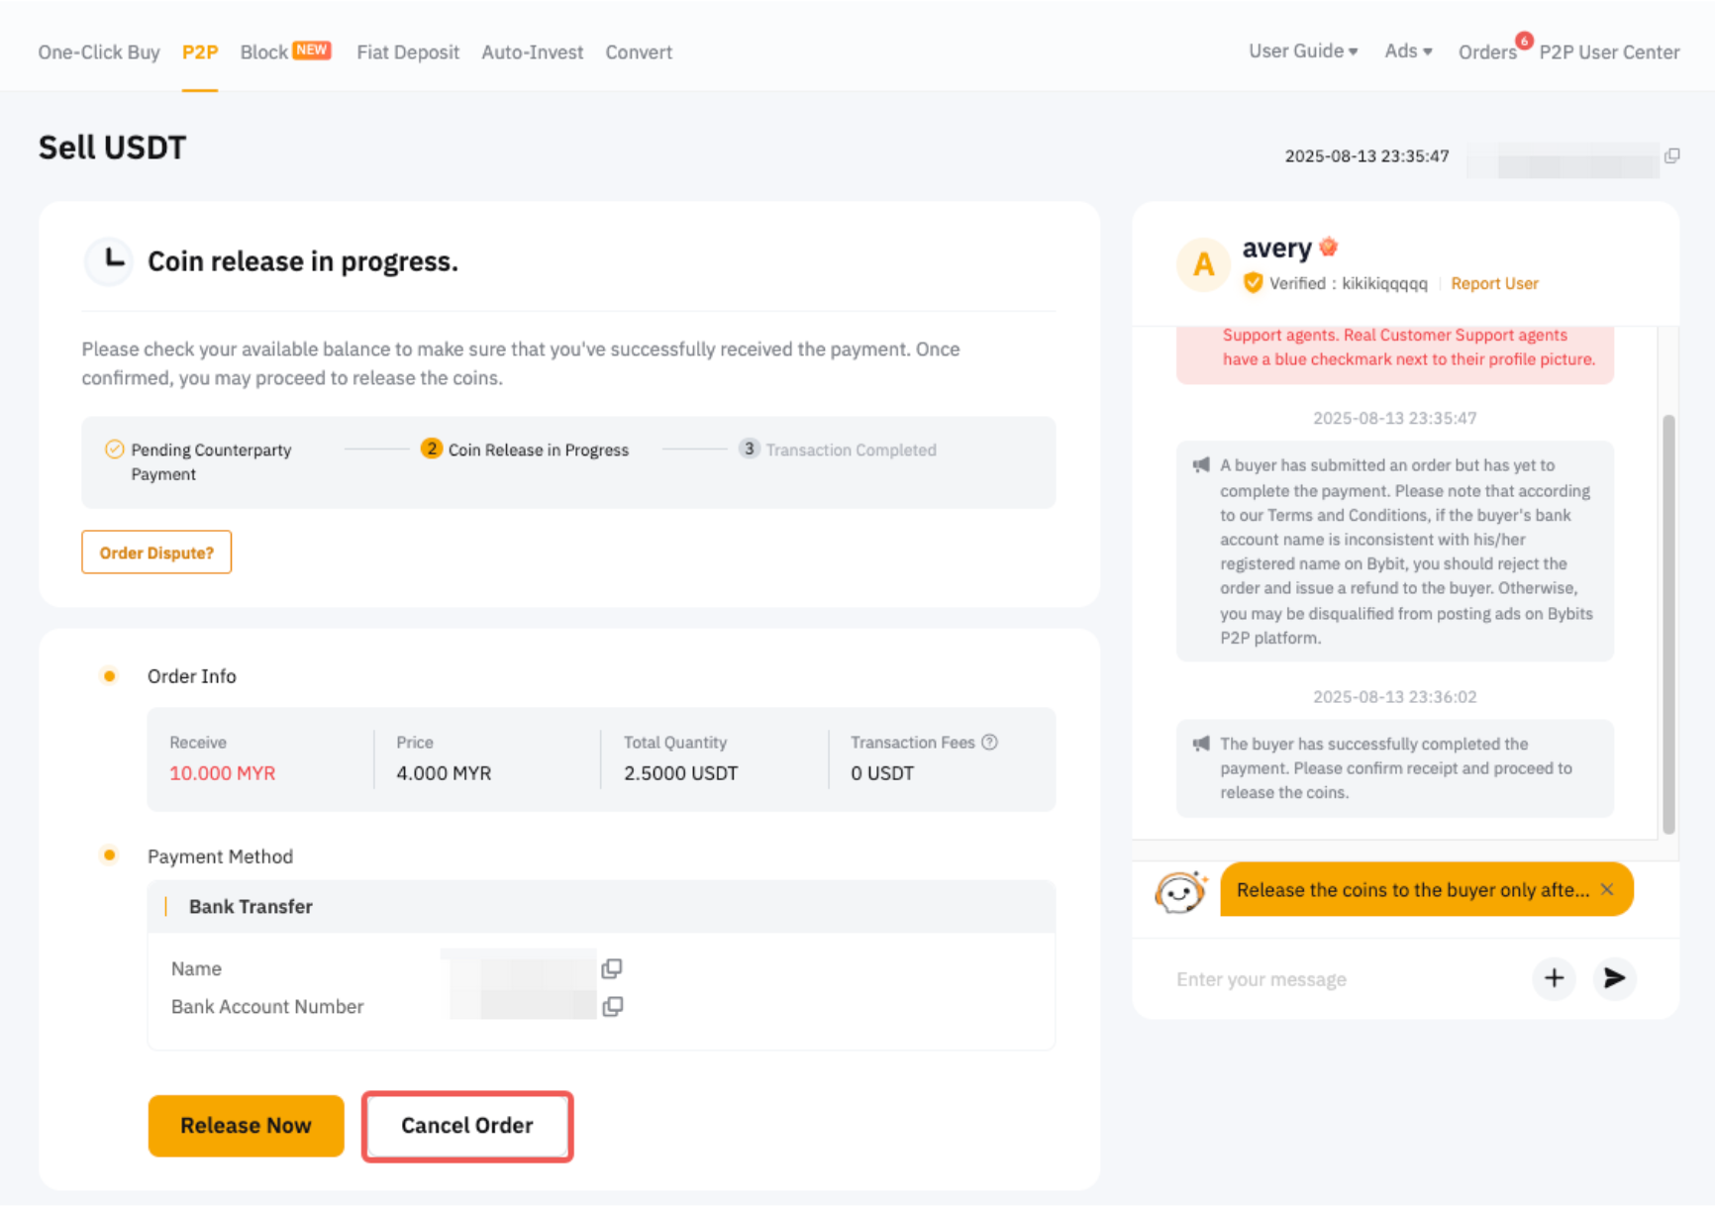Image resolution: width=1715 pixels, height=1208 pixels.
Task: Open the Order Dispute button
Action: (156, 553)
